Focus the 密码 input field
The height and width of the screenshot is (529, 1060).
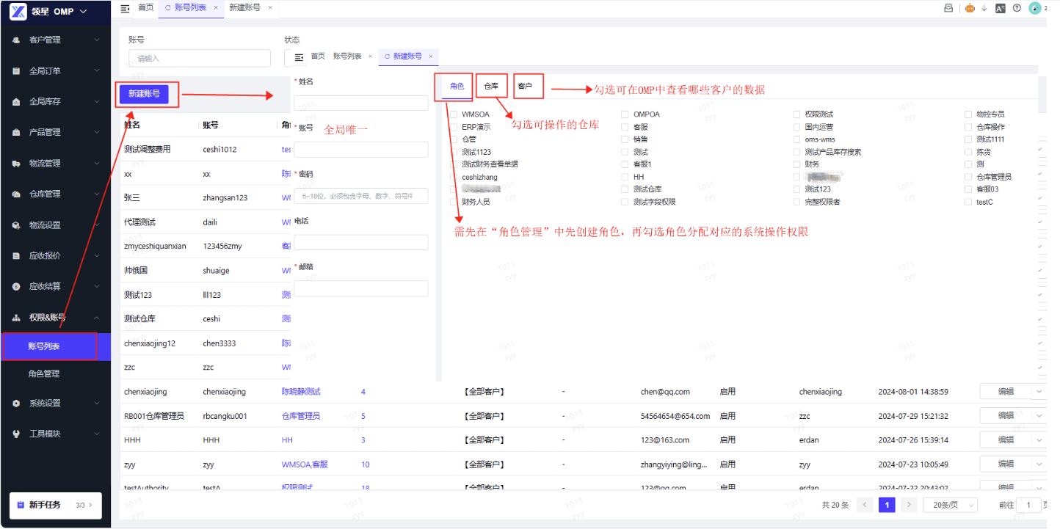(361, 196)
